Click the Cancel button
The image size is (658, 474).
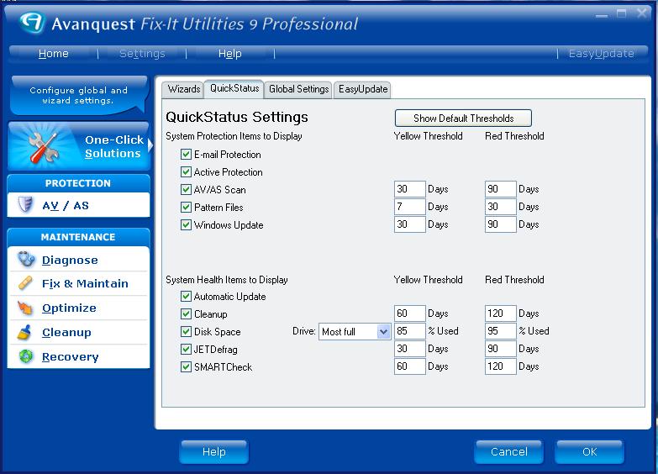pos(509,452)
